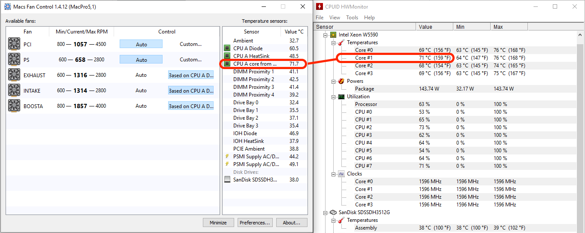Select the Ambient sensor row
This screenshot has width=585, height=233.
[265, 41]
